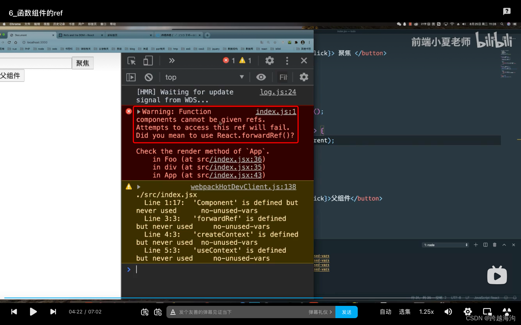Open the react bookmarks folder
The width and height of the screenshot is (521, 325).
point(262,49)
